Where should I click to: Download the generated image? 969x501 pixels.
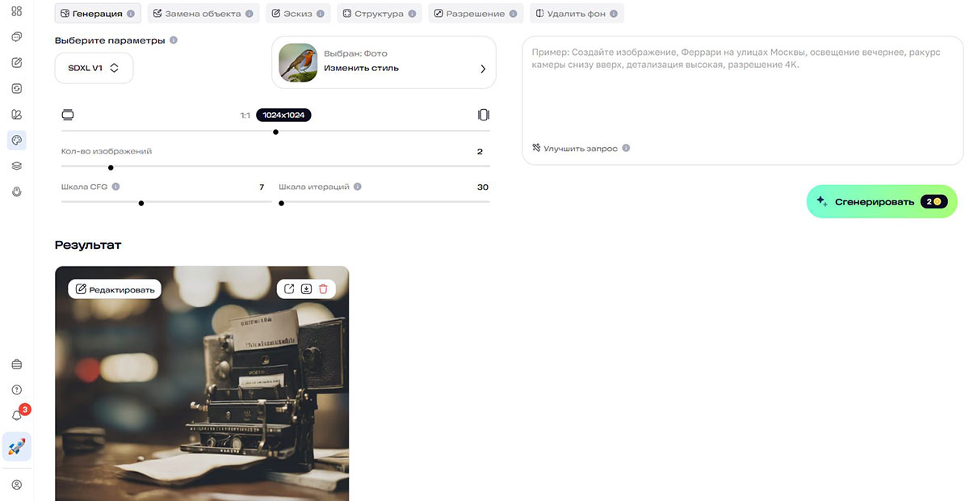(306, 288)
